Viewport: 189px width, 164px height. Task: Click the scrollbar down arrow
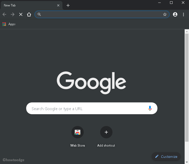187,162
